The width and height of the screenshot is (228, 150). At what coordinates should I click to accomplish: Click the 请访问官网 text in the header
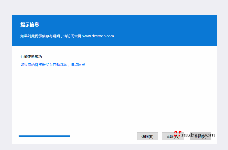pyautogui.click(x=72, y=36)
